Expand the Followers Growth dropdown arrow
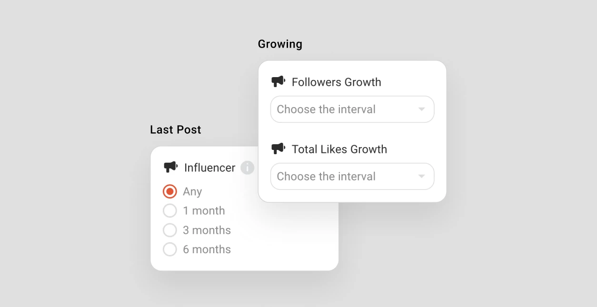This screenshot has width=597, height=307. click(421, 109)
